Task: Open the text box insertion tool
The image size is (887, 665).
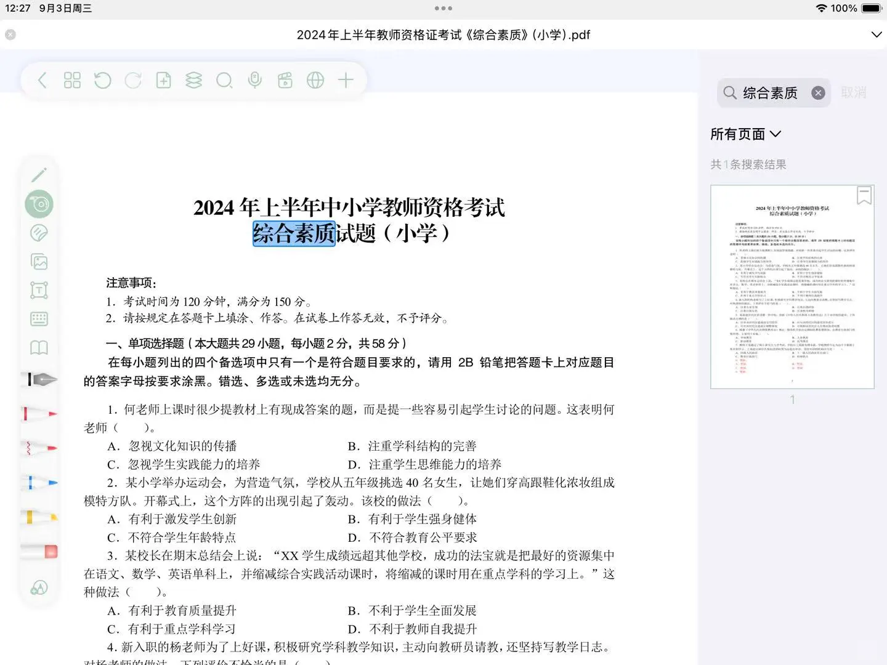Action: 39,289
